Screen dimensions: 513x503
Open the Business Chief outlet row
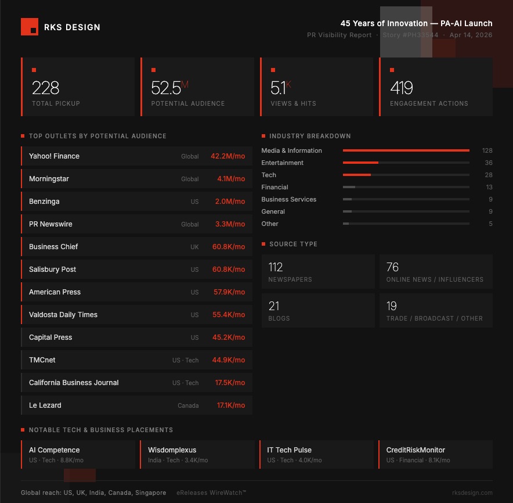coord(137,247)
